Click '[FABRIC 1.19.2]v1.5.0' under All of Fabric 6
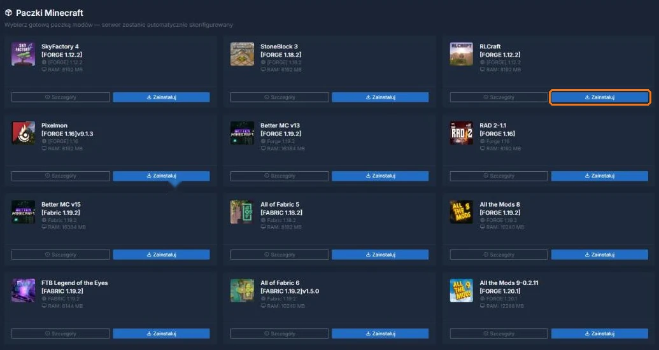This screenshot has width=659, height=350. (x=290, y=291)
